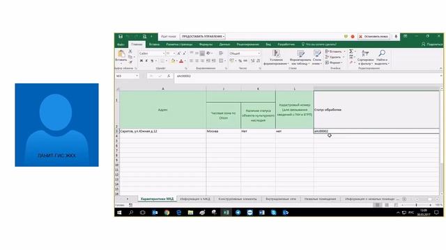Open the 'Нежилые помещения' sheet tab

(320, 199)
